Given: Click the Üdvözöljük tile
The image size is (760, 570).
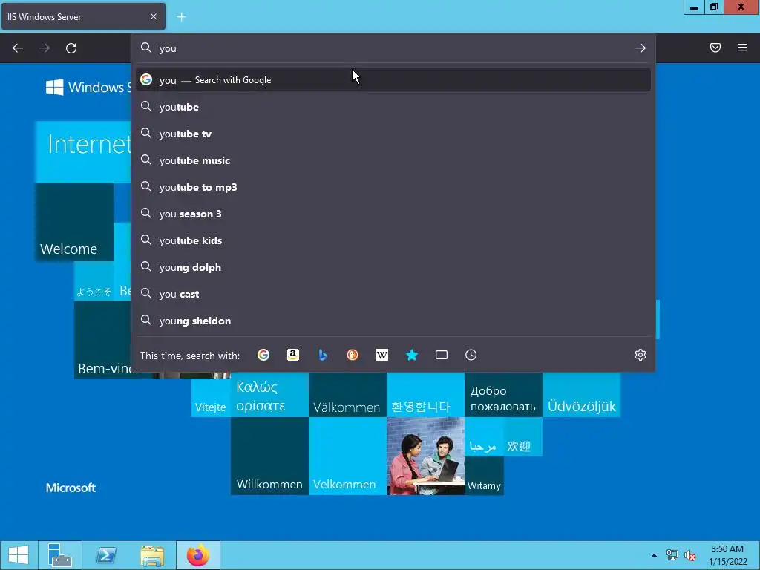Looking at the screenshot, I should click(x=581, y=395).
